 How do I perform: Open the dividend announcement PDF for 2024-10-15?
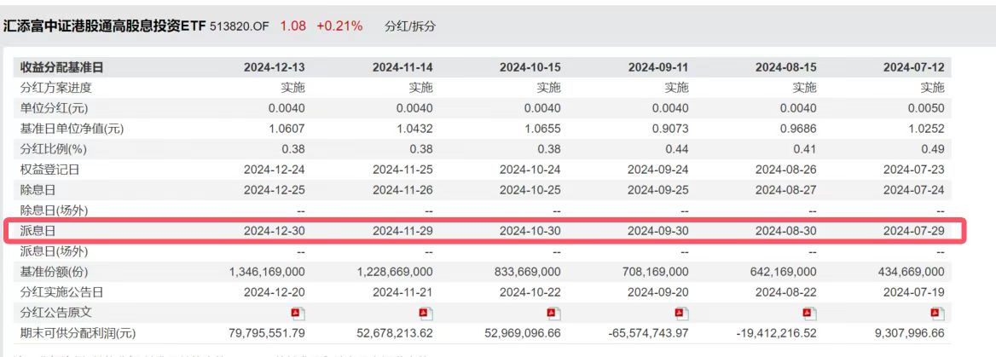click(x=554, y=312)
